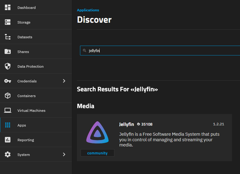The width and height of the screenshot is (240, 174).
Task: Click the Applications breadcrumb link
Action: (88, 10)
